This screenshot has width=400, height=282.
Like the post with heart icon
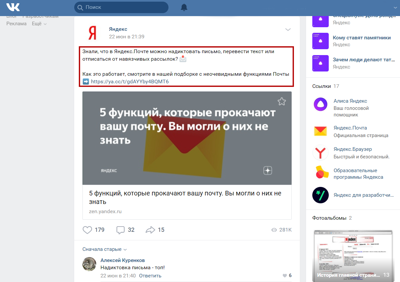[87, 230]
